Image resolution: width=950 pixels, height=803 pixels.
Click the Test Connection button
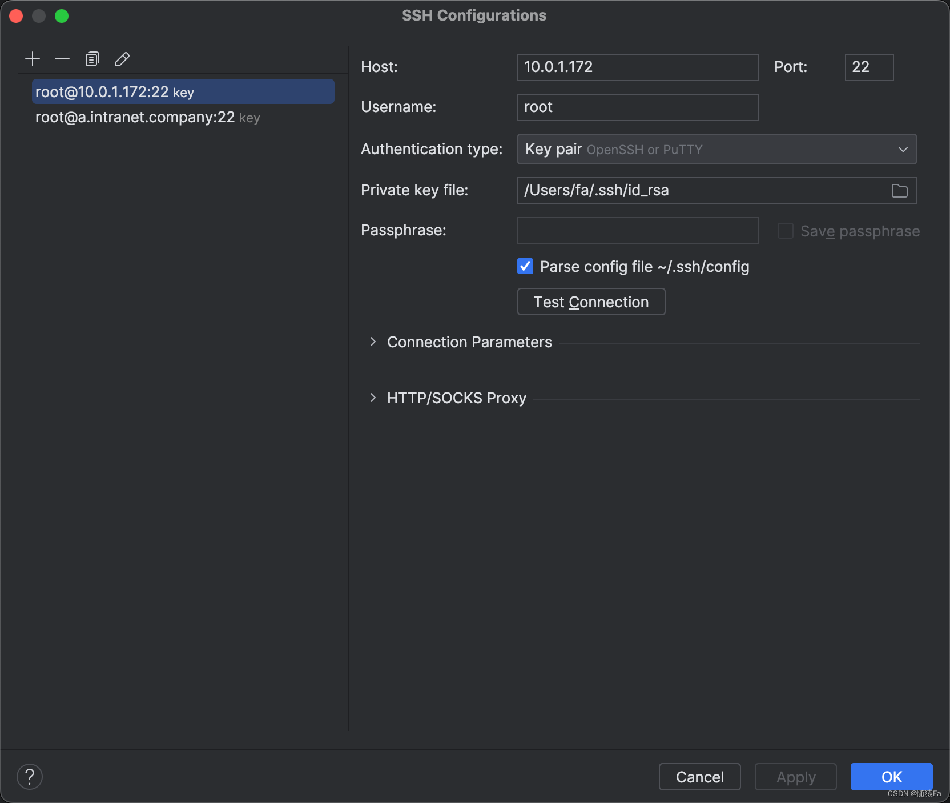pyautogui.click(x=591, y=302)
